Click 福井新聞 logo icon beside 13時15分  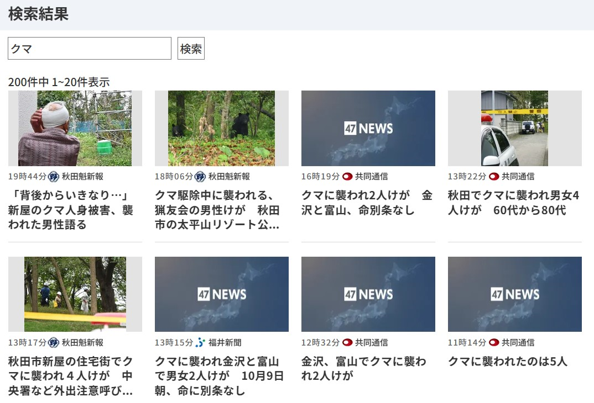(200, 342)
